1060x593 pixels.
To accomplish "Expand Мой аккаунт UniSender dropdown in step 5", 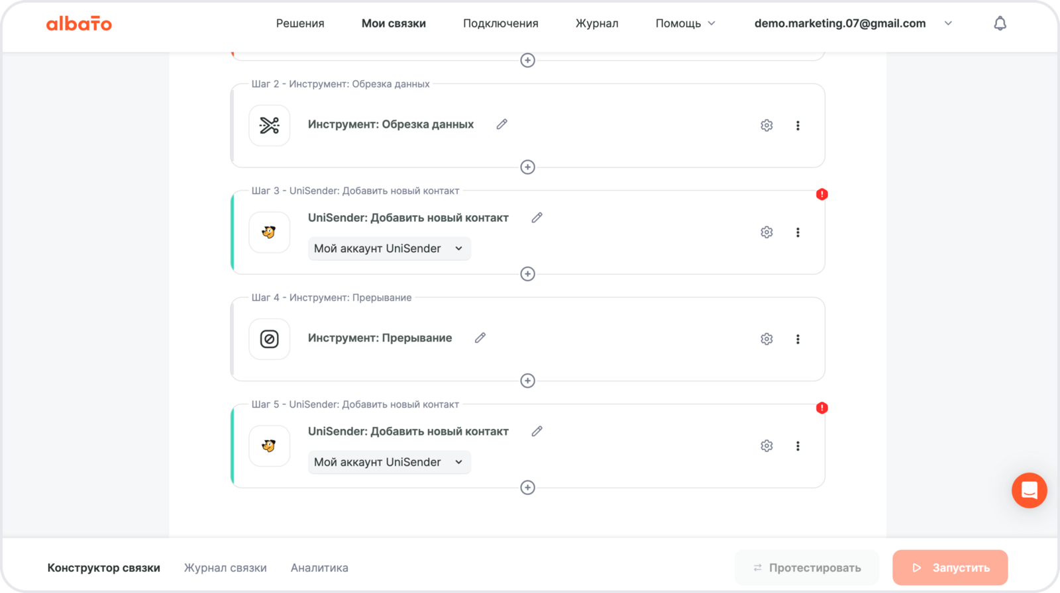I will [389, 463].
